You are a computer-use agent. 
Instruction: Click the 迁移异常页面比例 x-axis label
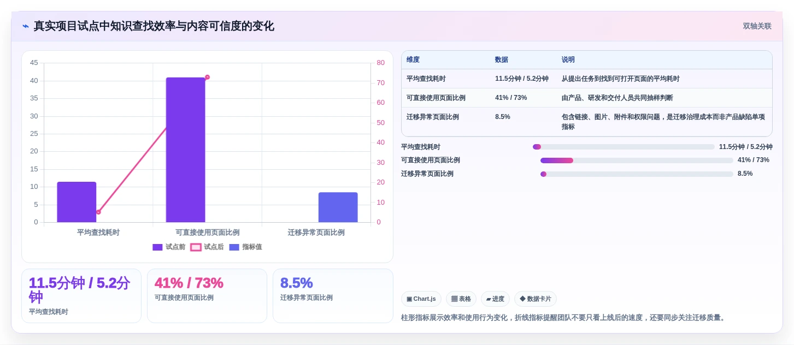pos(316,233)
